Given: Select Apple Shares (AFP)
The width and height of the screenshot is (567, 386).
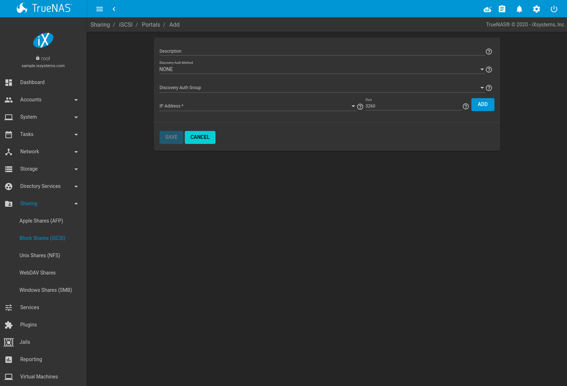Looking at the screenshot, I should pyautogui.click(x=41, y=221).
